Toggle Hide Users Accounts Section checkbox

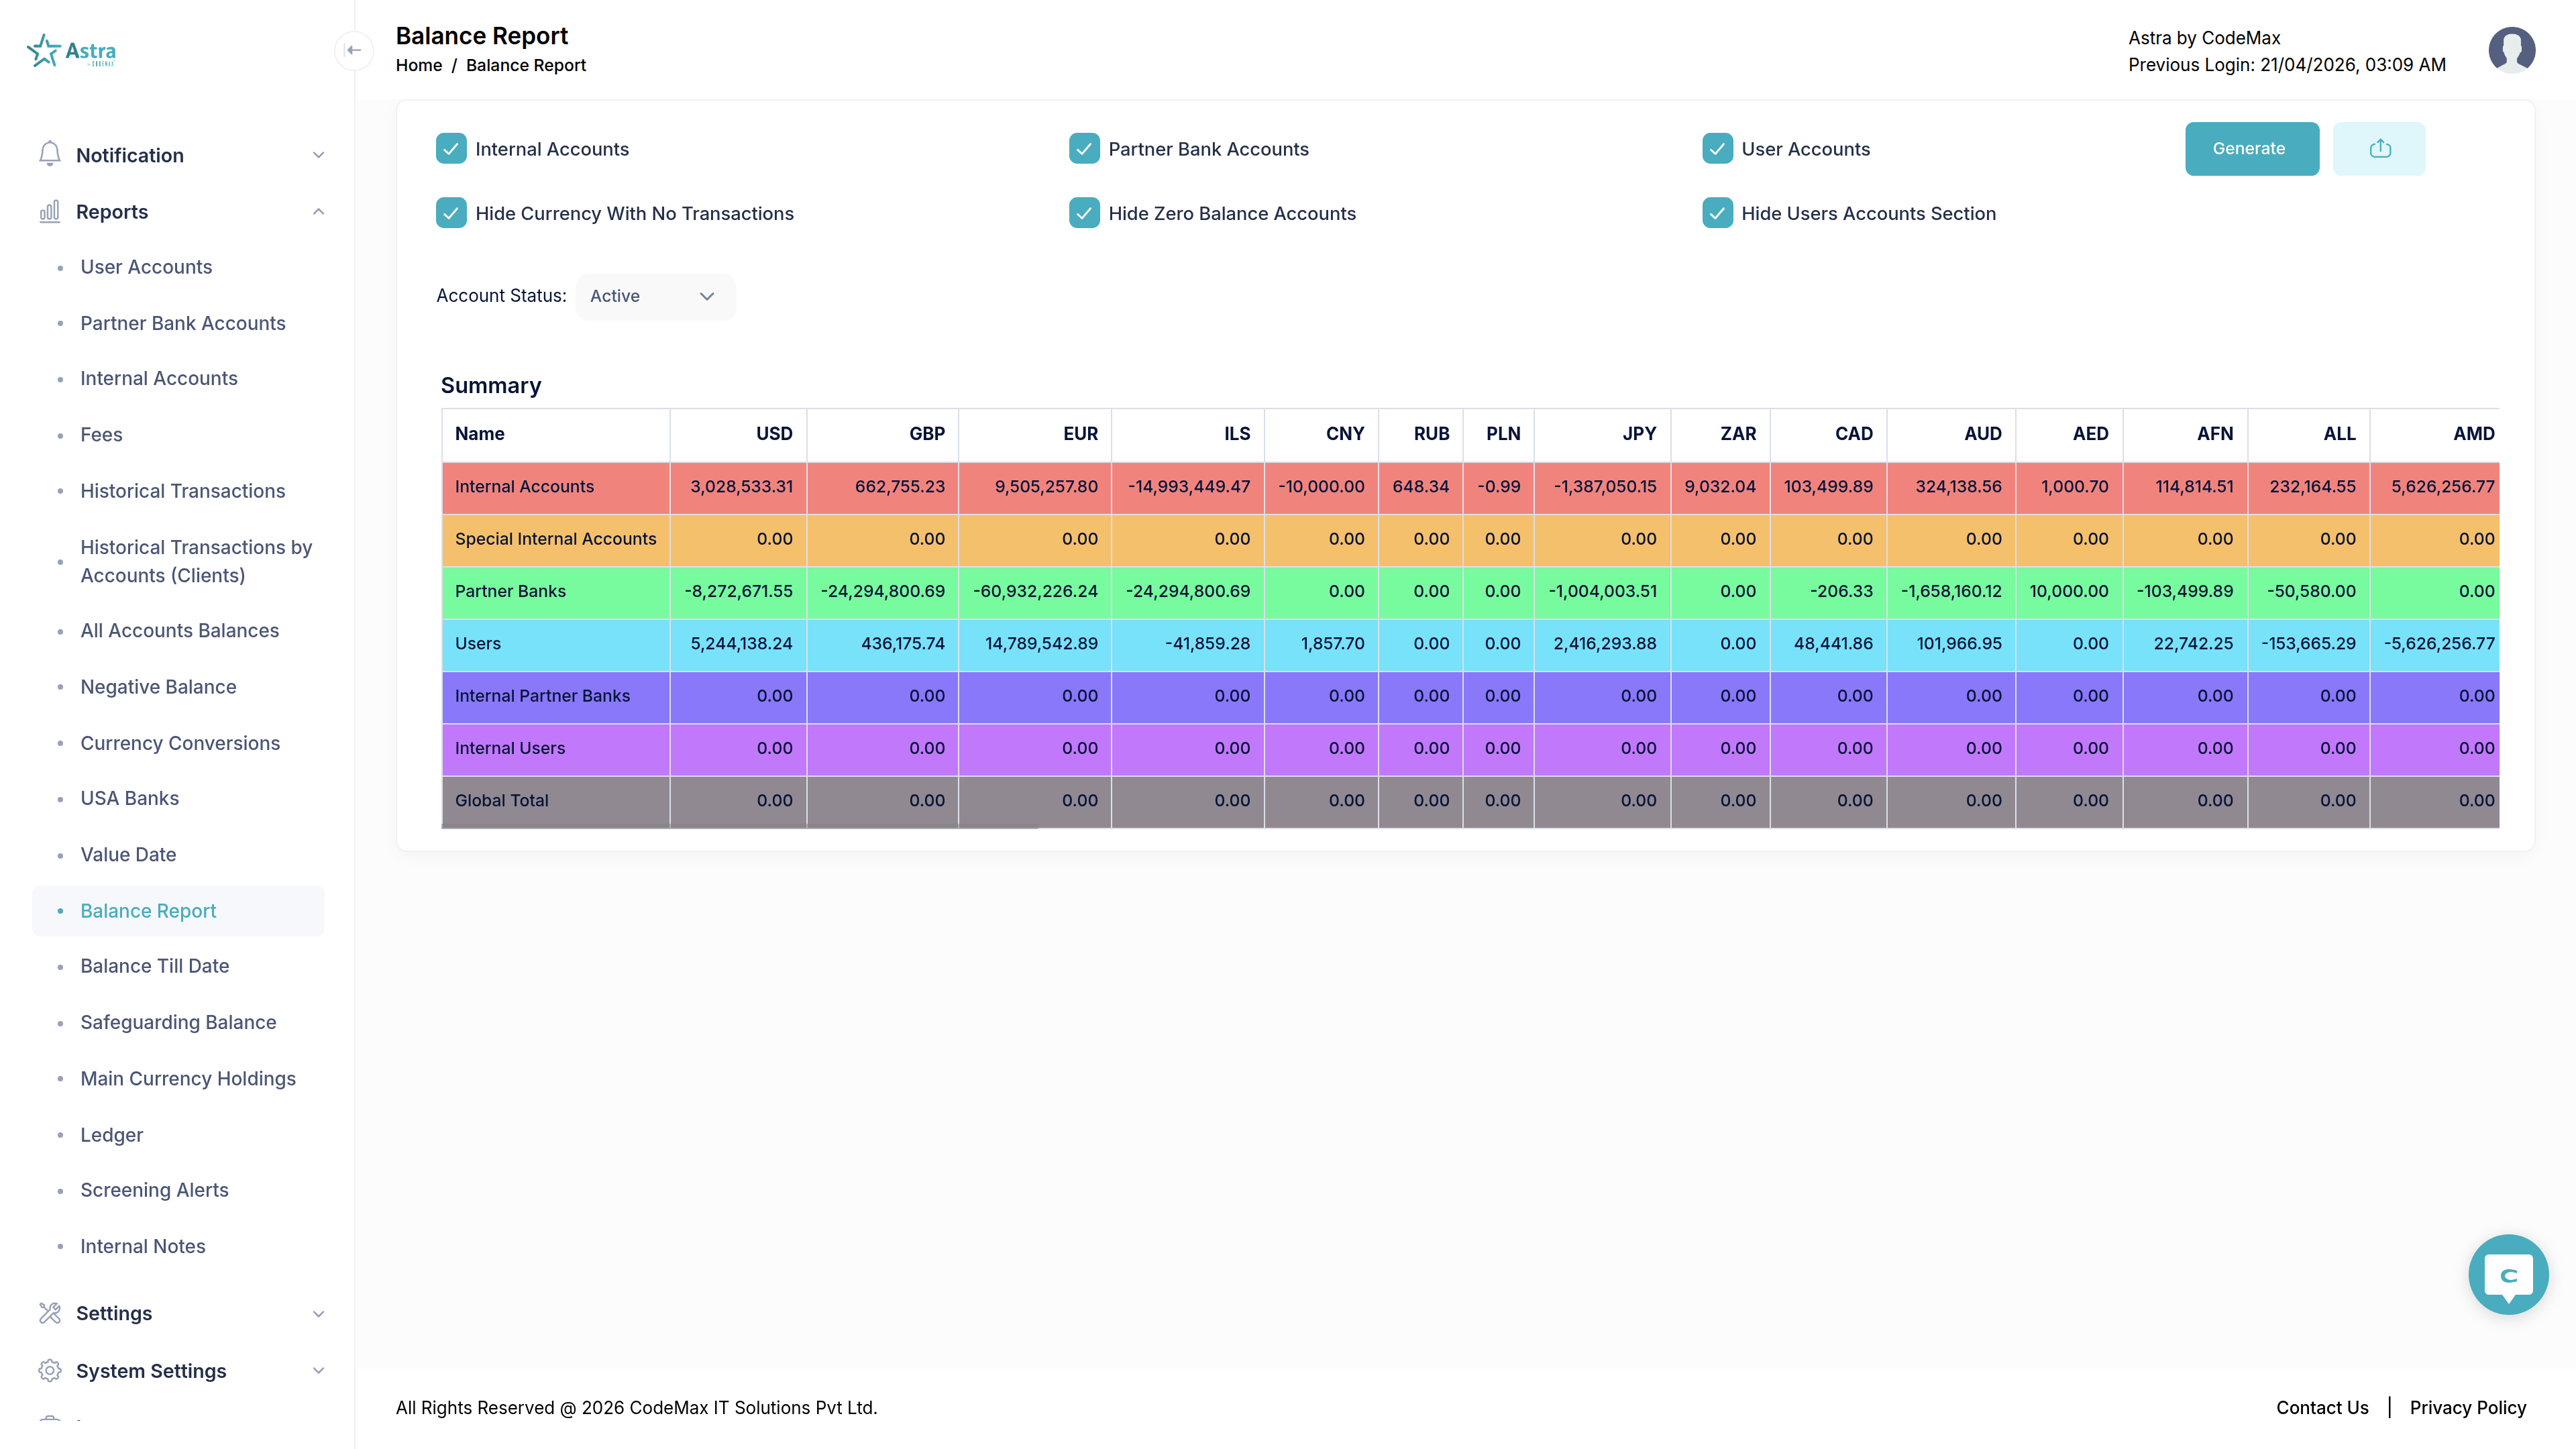pos(1717,213)
